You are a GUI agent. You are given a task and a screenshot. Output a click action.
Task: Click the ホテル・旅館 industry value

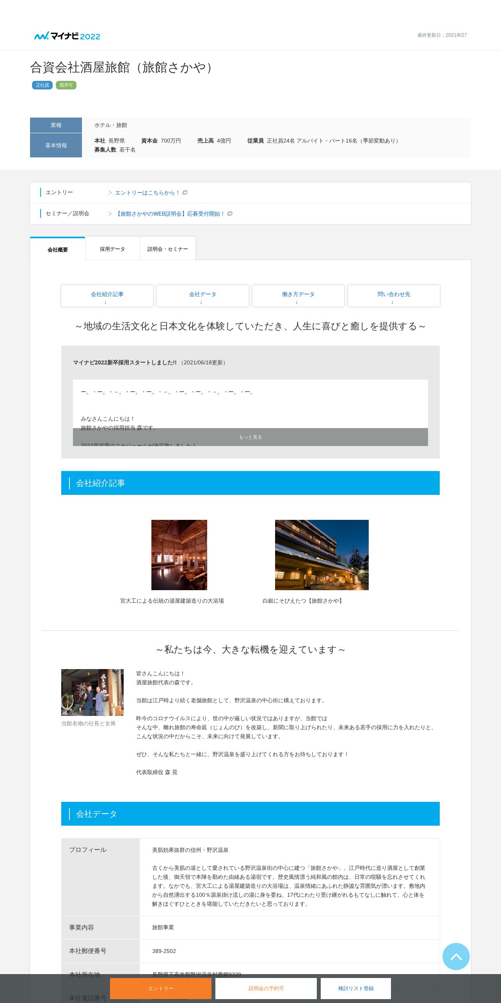[111, 125]
